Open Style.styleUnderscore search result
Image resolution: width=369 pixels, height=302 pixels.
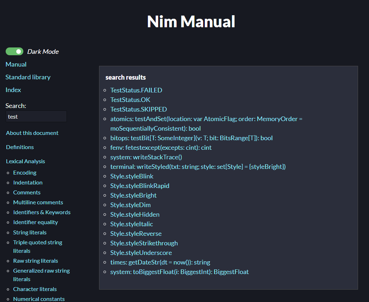point(141,253)
